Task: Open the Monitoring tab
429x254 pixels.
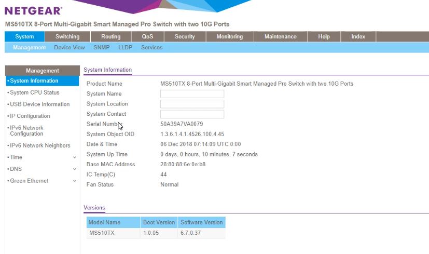Action: pos(230,36)
